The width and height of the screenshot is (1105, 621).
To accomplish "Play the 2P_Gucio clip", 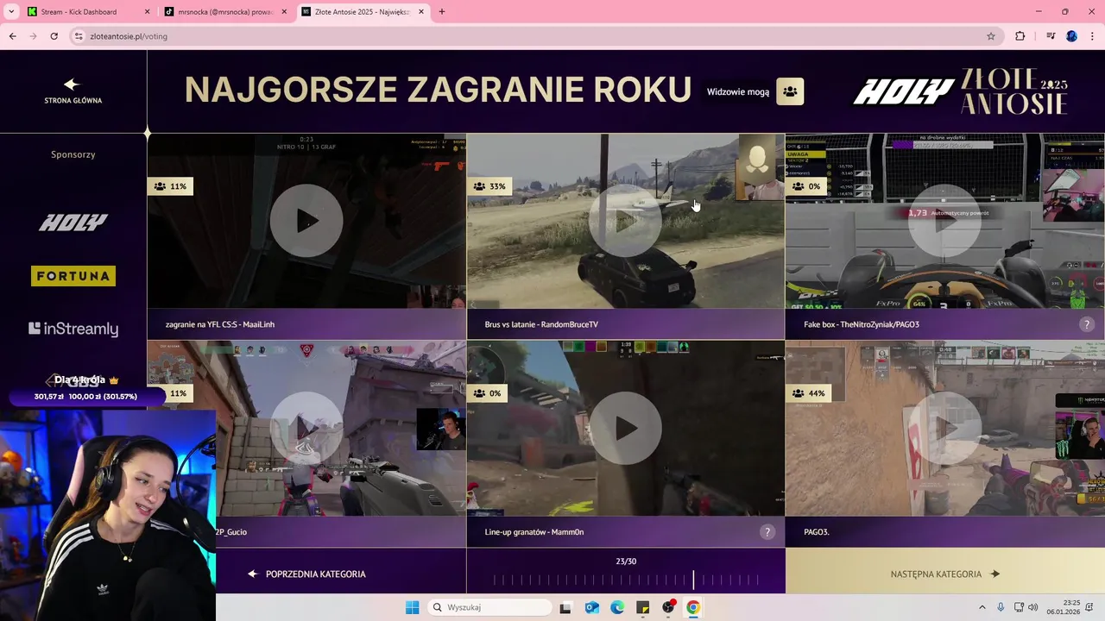I will tap(306, 428).
